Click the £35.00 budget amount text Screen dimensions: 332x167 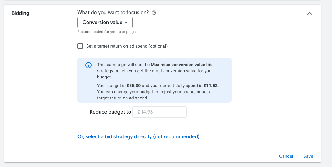(134, 86)
